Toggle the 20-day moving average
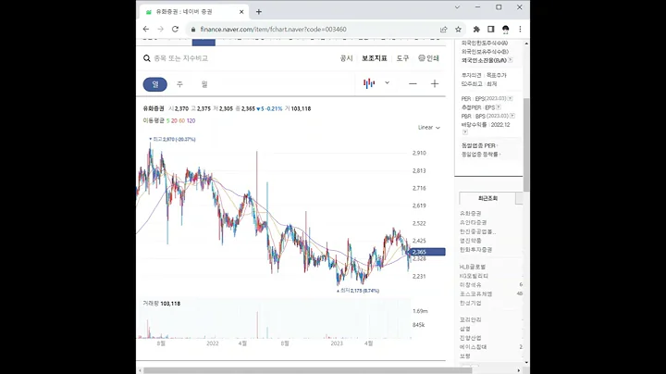 click(174, 120)
